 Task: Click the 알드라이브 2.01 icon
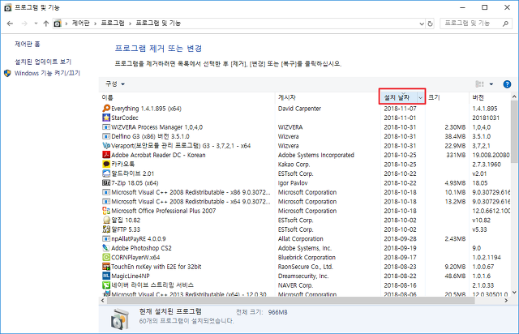point(106,173)
